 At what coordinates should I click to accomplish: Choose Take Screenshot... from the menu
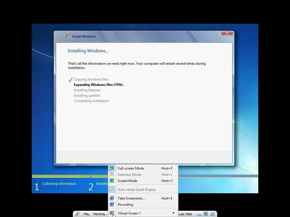(x=143, y=198)
